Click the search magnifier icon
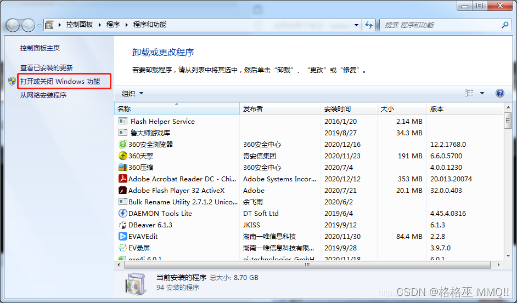 click(505, 25)
